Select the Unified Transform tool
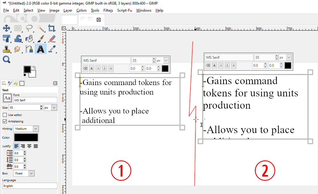The height and width of the screenshot is (194, 318). (x=6, y=38)
